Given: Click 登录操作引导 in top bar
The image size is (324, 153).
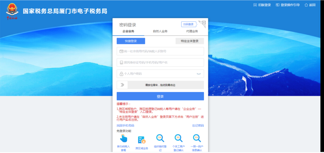Looking at the screenshot, I should pyautogui.click(x=288, y=5).
